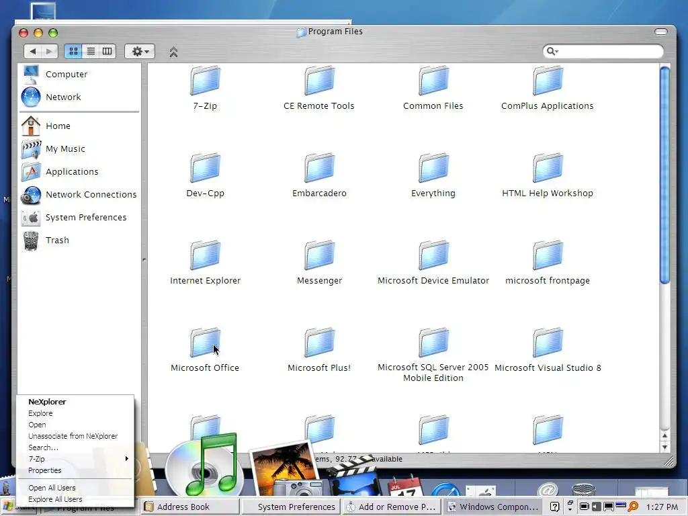Click the window resize grip corner
Viewport: 688px width, 516px height.
tap(669, 460)
